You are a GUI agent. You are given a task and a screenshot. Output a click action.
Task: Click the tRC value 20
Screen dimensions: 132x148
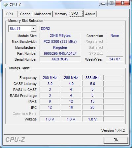click(x=92, y=107)
